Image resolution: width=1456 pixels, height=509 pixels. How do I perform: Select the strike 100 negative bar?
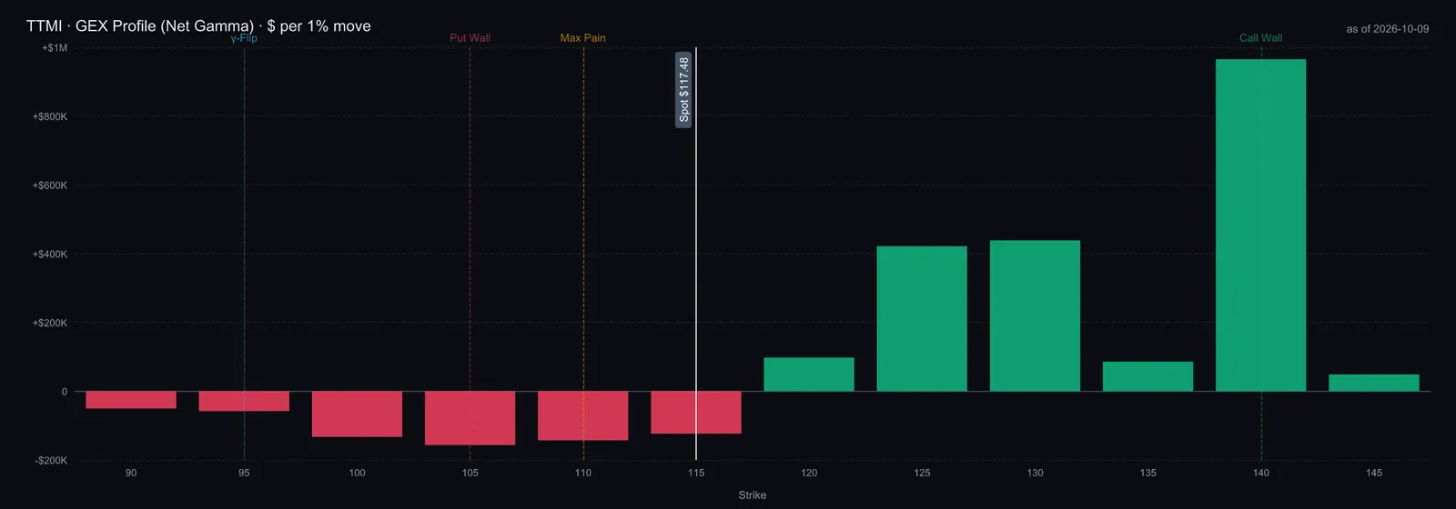pos(357,414)
